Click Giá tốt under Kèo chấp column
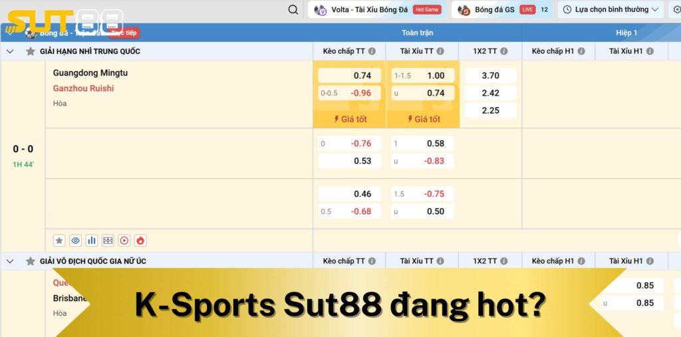 pyautogui.click(x=350, y=119)
